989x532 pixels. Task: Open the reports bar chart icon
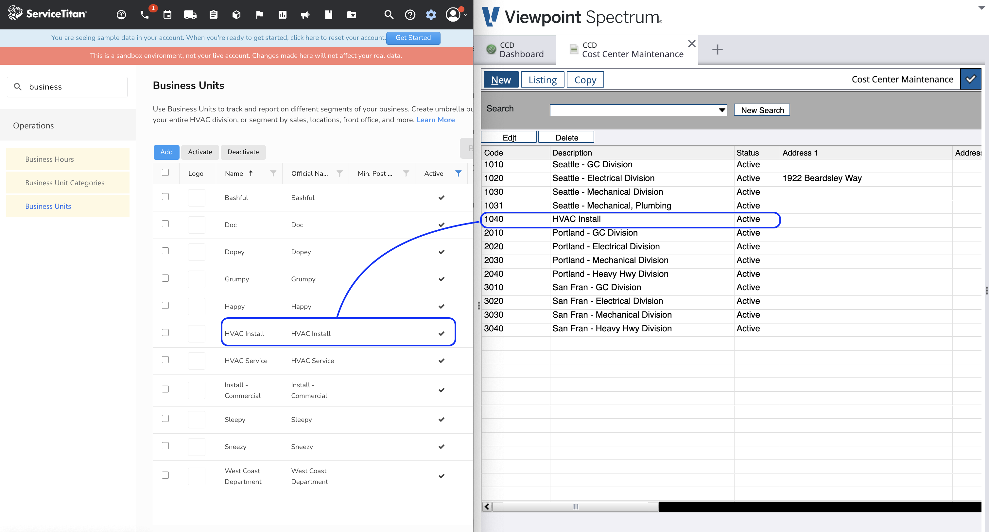[283, 15]
